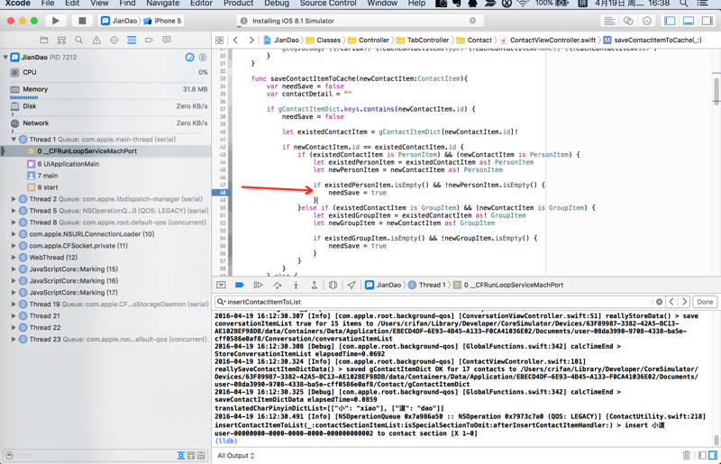Open the Product menu
Screen dimensions: 721x464
point(238,4)
